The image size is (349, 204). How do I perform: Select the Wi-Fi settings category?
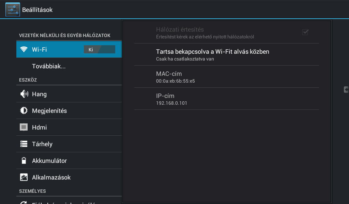tap(69, 49)
